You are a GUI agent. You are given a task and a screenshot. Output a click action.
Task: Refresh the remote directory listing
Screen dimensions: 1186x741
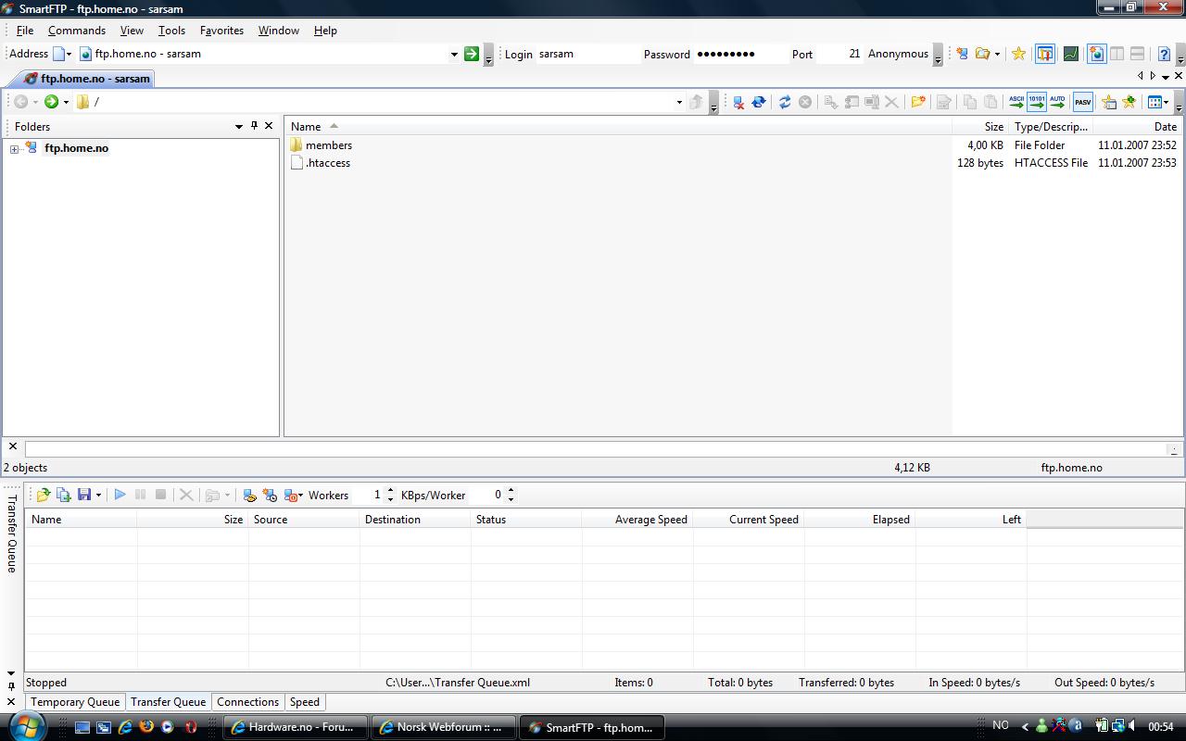[x=785, y=102]
